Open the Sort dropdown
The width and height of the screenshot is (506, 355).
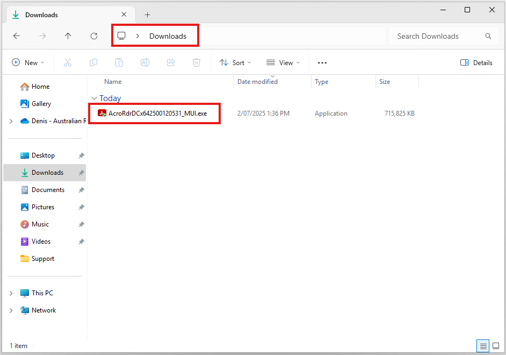(x=235, y=63)
